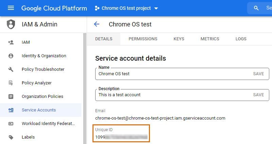Open the Logs tab
The width and height of the screenshot is (272, 144).
coord(241,39)
